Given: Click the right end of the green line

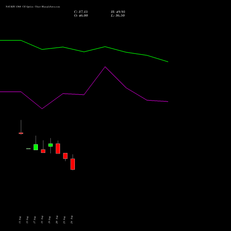Looking at the screenshot, I should pyautogui.click(x=168, y=62).
